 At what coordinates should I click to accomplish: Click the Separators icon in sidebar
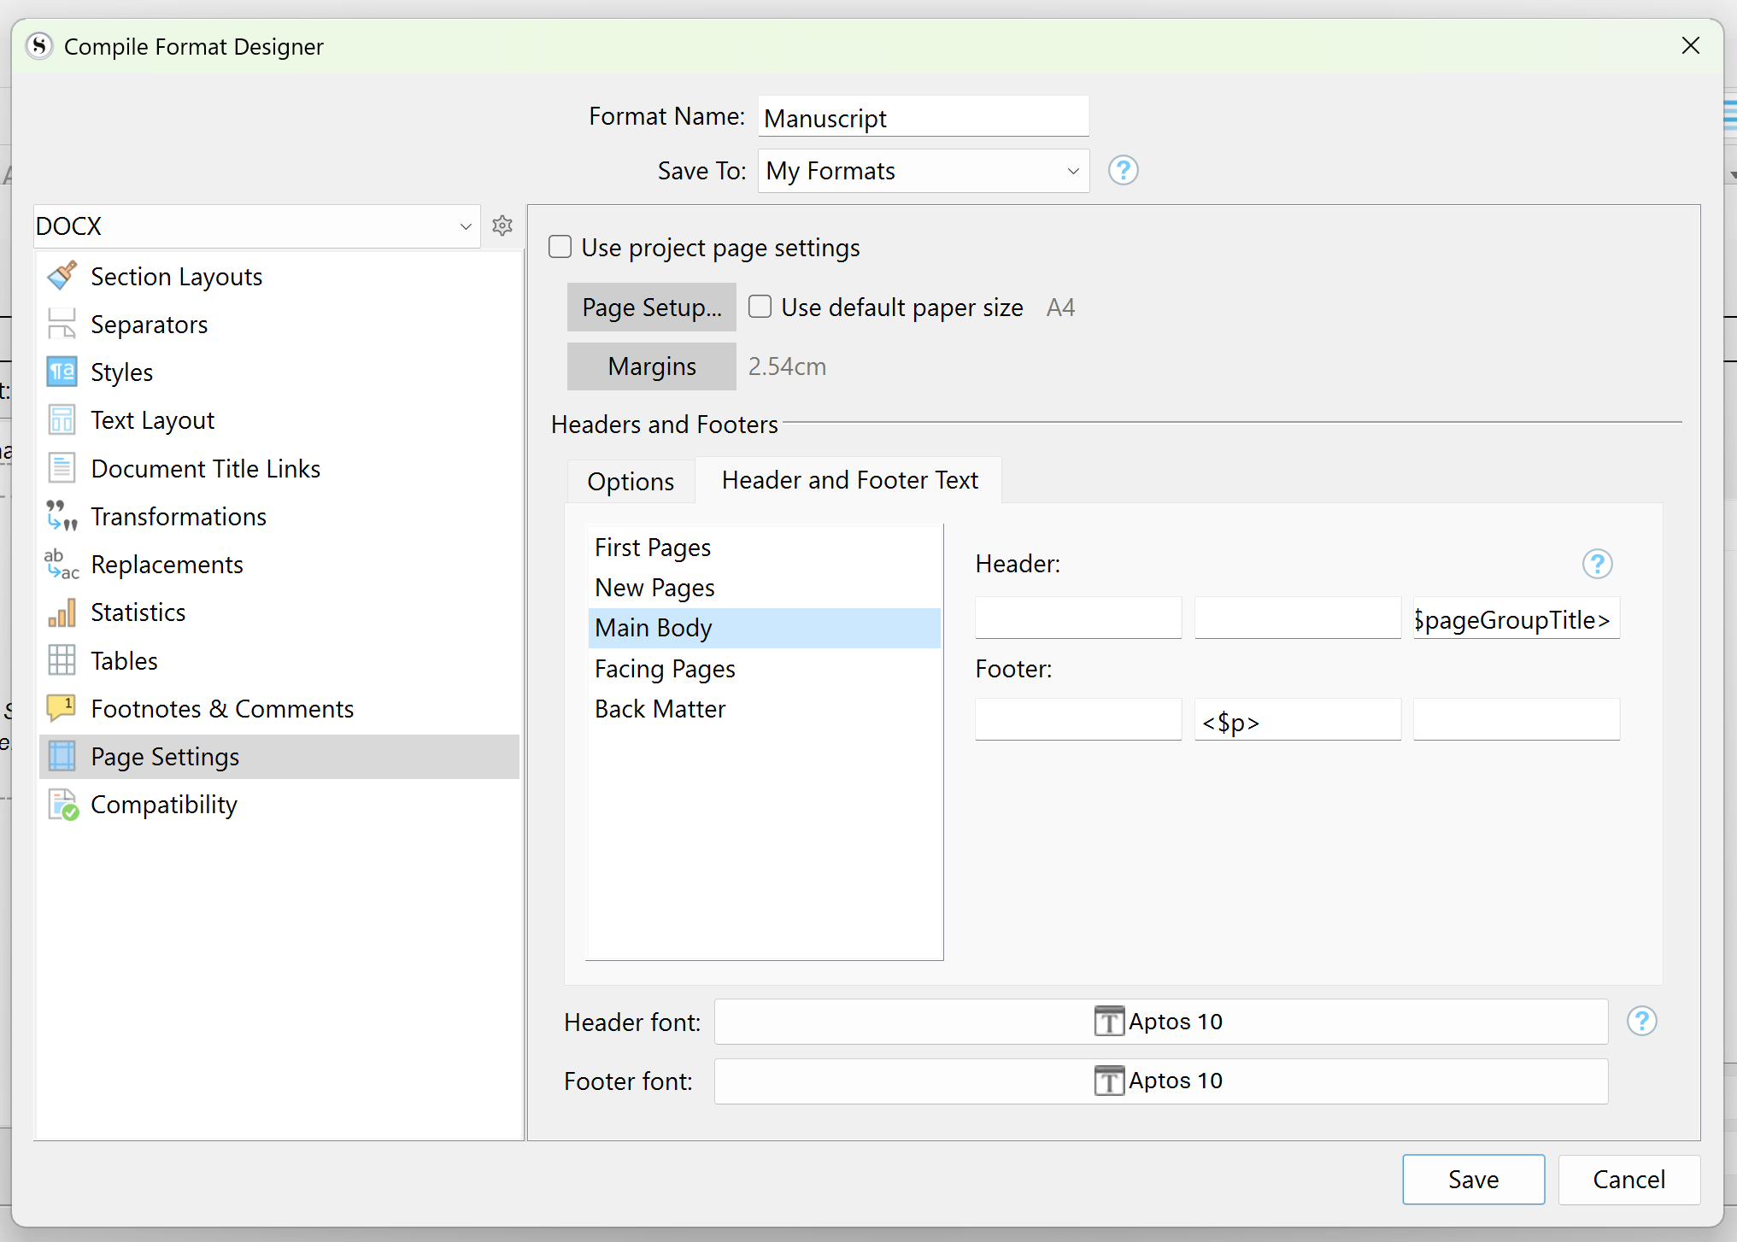click(x=62, y=325)
